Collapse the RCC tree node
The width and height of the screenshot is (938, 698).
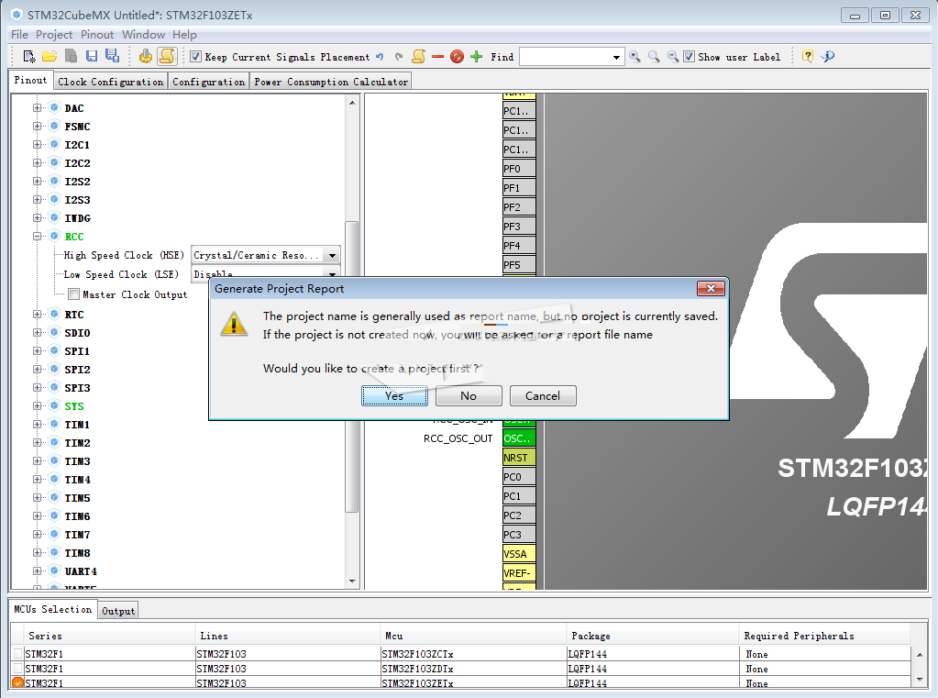coord(37,236)
